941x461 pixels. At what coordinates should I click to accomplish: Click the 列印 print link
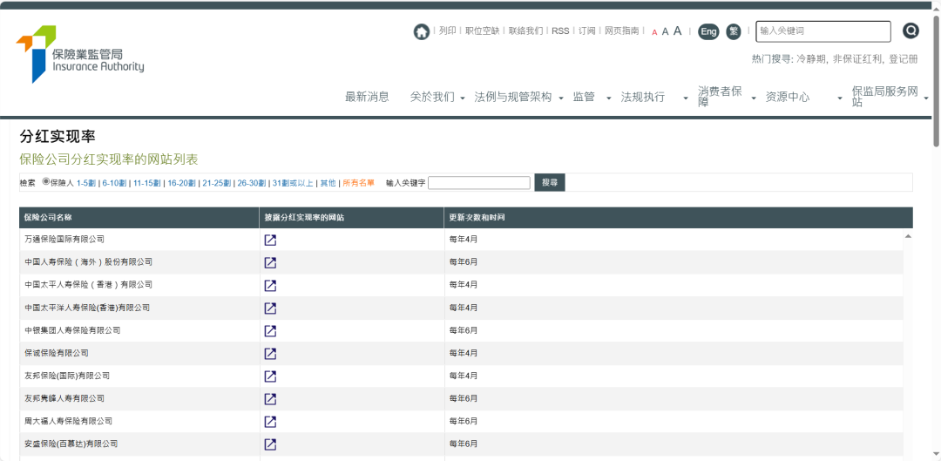click(x=447, y=31)
